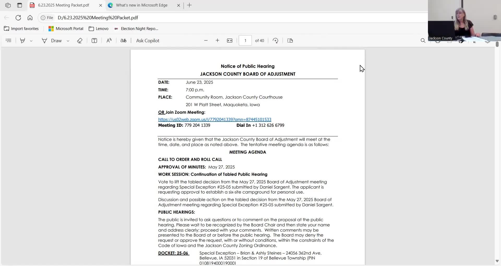The height and width of the screenshot is (266, 501).
Task: Close the What's new in Microsoft Edge tab
Action: point(178,5)
